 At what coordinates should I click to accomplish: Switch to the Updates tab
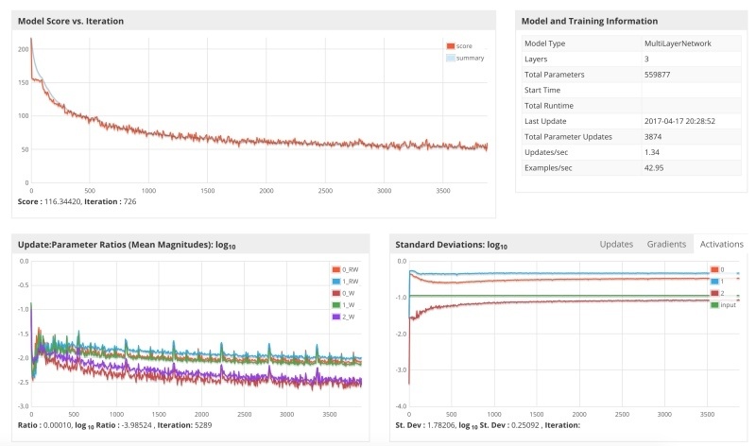coord(616,244)
